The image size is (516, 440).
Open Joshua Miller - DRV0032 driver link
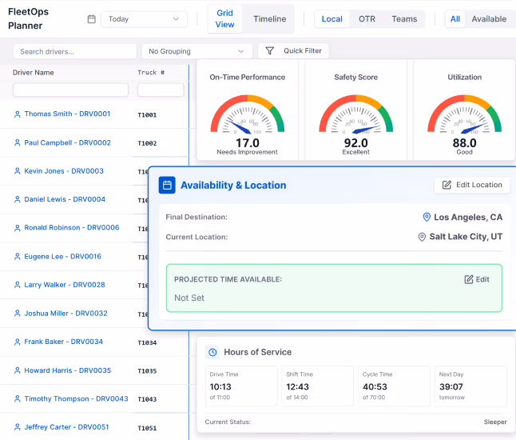(65, 314)
